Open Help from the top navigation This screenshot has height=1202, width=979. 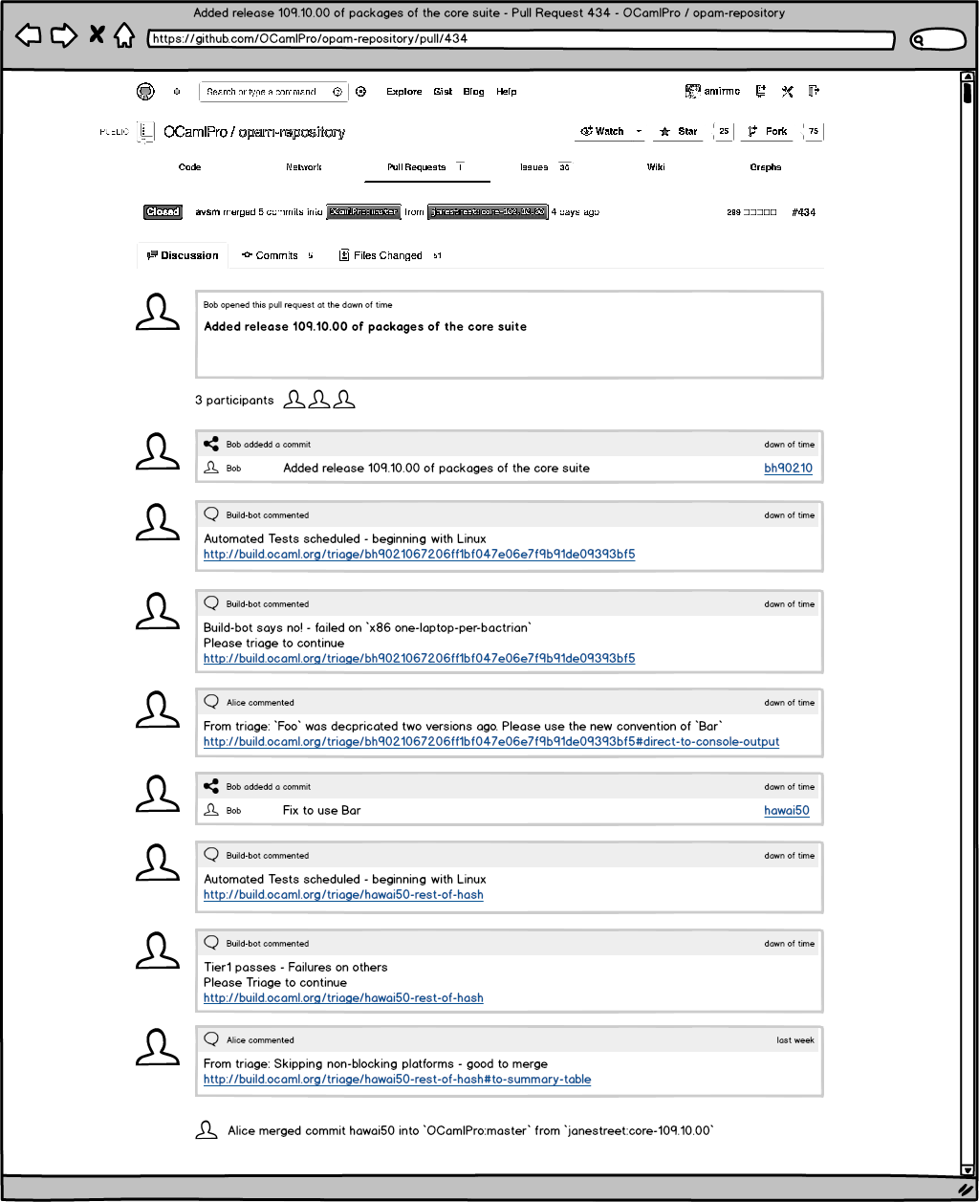pyautogui.click(x=507, y=92)
